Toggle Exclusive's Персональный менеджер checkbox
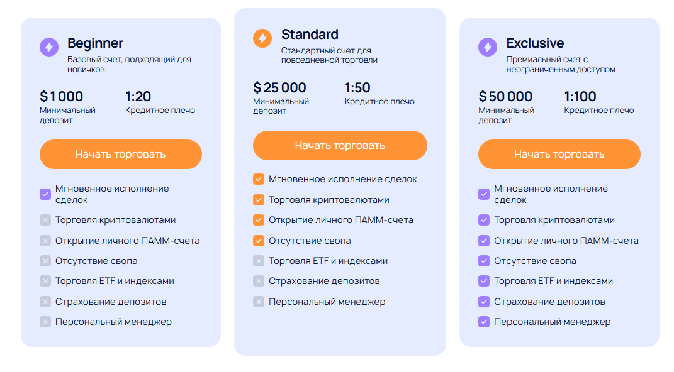The height and width of the screenshot is (372, 674). point(484,322)
